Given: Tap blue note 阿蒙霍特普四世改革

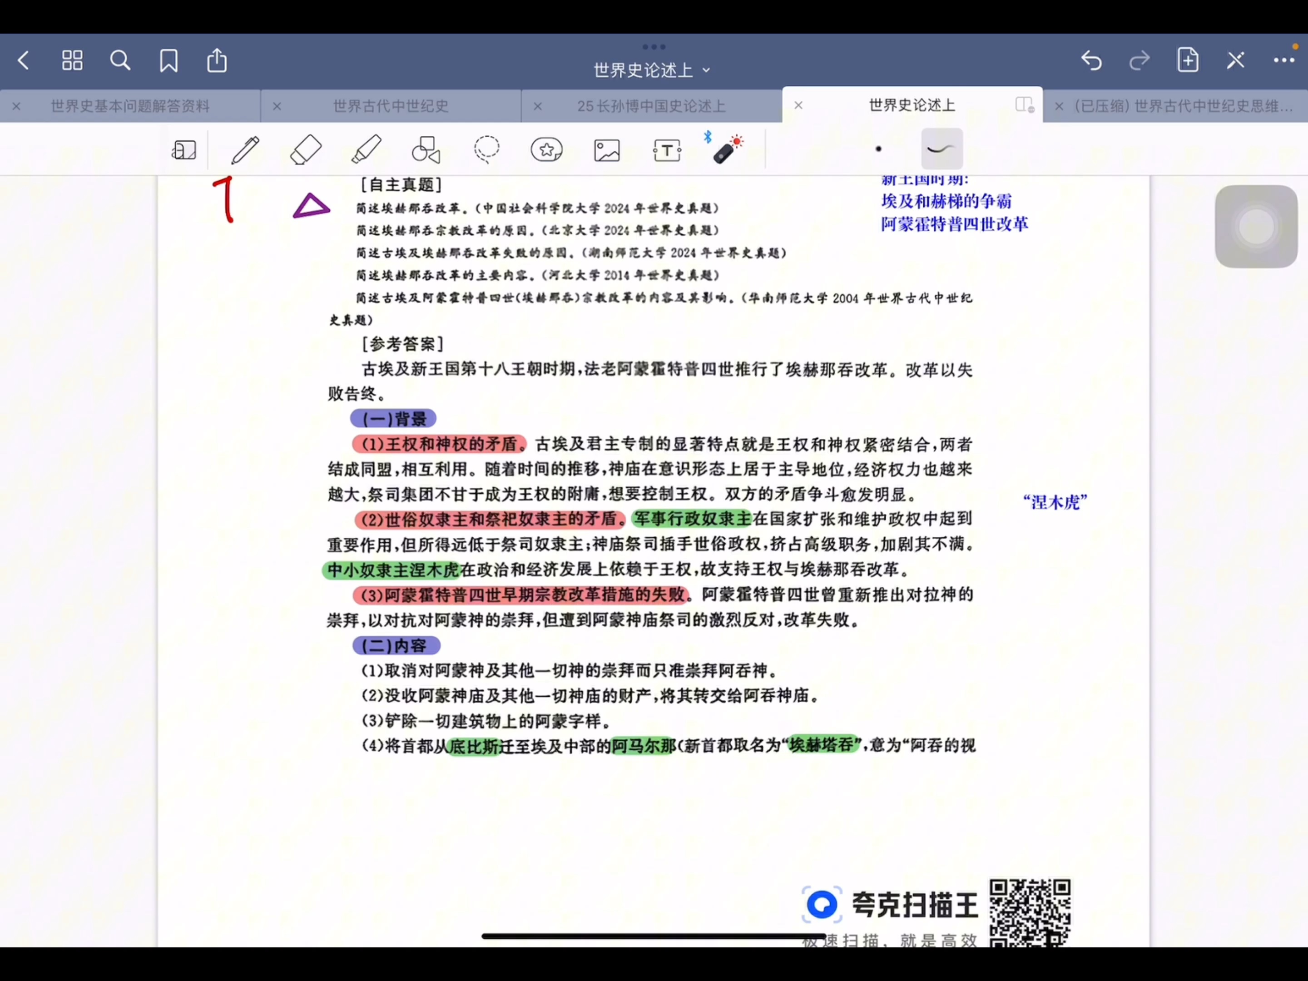Looking at the screenshot, I should [954, 224].
